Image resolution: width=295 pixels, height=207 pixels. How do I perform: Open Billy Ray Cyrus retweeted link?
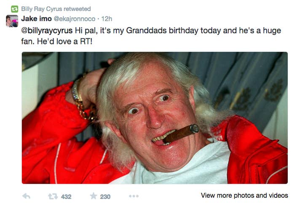point(56,9)
